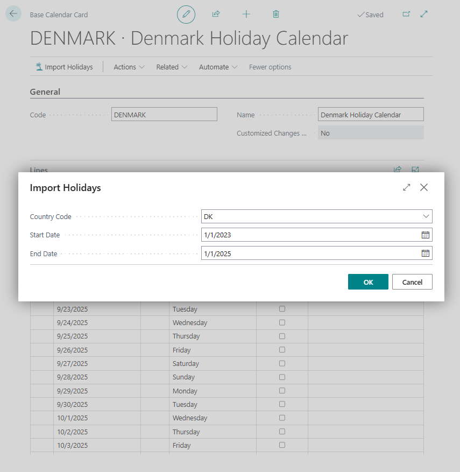Open Start Date calendar picker
The width and height of the screenshot is (460, 472).
tap(425, 235)
